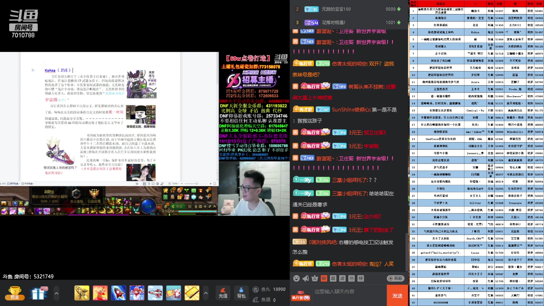Image resolution: width=544 pixels, height=306 pixels.
Task: Click the 发送 send button
Action: [x=397, y=296]
